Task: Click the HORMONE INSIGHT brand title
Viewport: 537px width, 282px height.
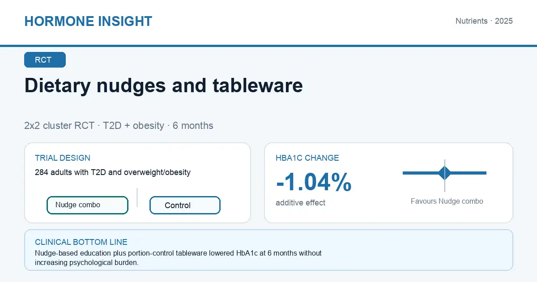Action: click(88, 21)
